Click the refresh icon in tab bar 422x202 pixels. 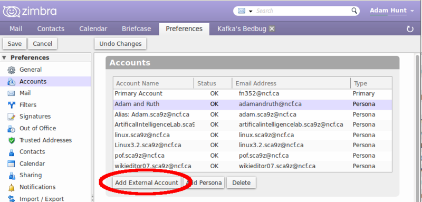[x=410, y=29]
